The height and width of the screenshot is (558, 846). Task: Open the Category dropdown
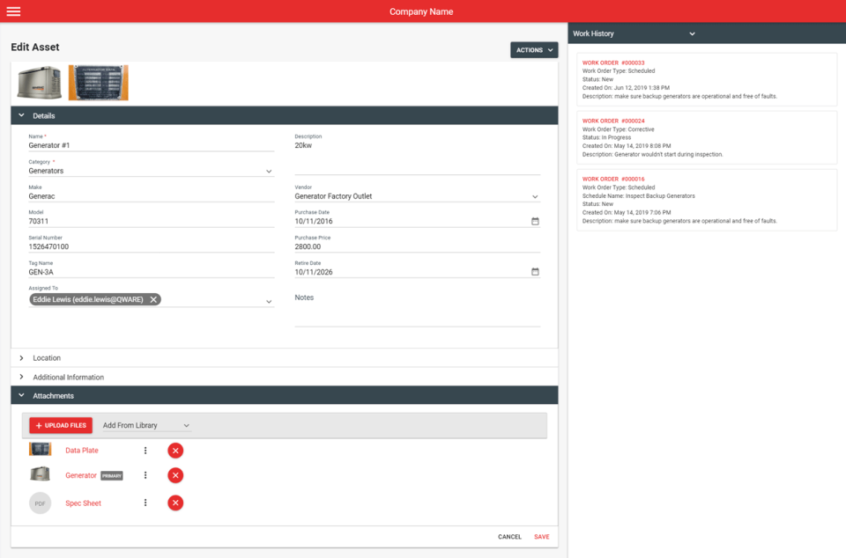[x=269, y=170]
